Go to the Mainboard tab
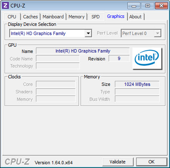 [x=53, y=17]
